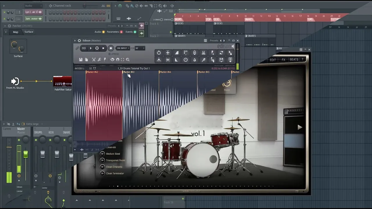Select the Master mixer track

point(21,131)
